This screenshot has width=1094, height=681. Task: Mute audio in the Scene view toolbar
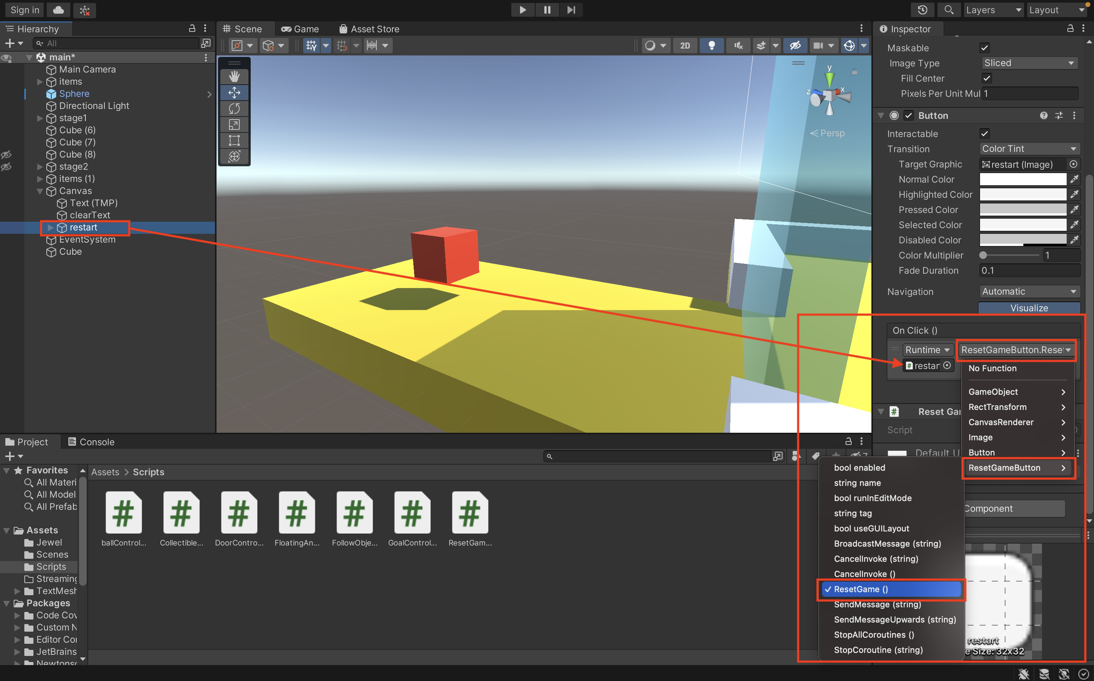(x=738, y=45)
